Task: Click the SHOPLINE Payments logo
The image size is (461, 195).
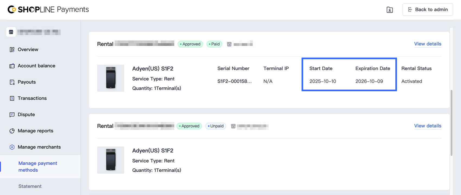Action: pos(48,10)
